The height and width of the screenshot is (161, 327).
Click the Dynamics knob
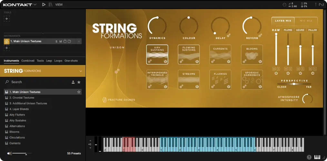pyautogui.click(x=157, y=26)
